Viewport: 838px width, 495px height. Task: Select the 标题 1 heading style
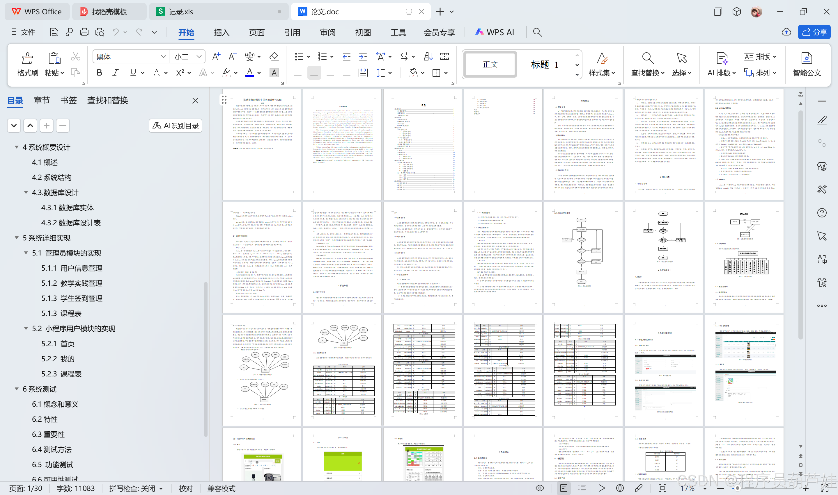tap(544, 64)
